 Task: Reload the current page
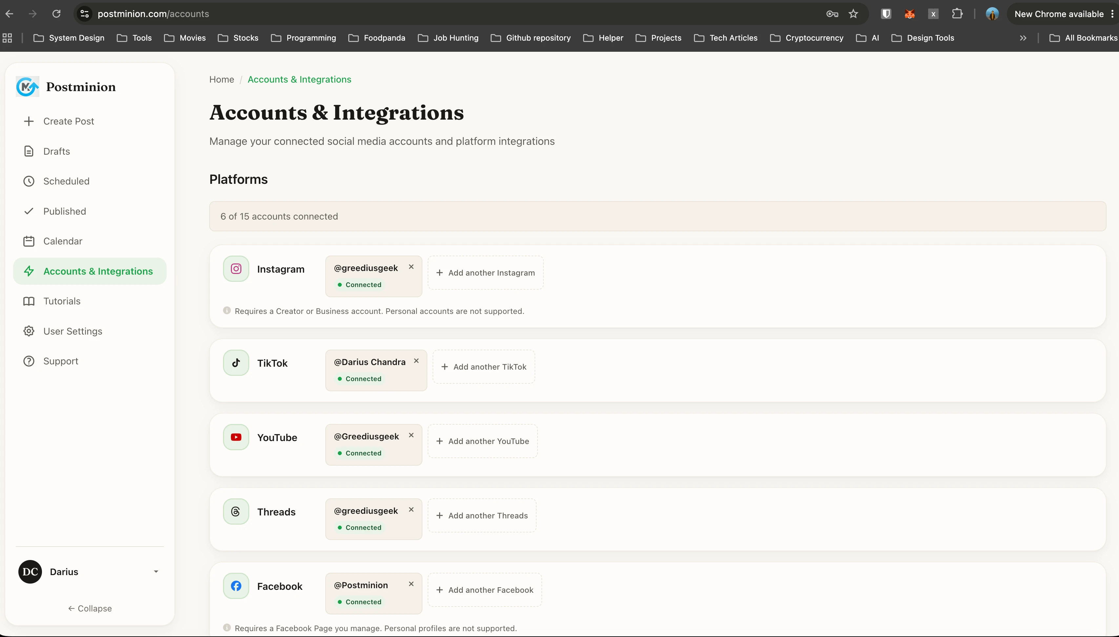(56, 14)
